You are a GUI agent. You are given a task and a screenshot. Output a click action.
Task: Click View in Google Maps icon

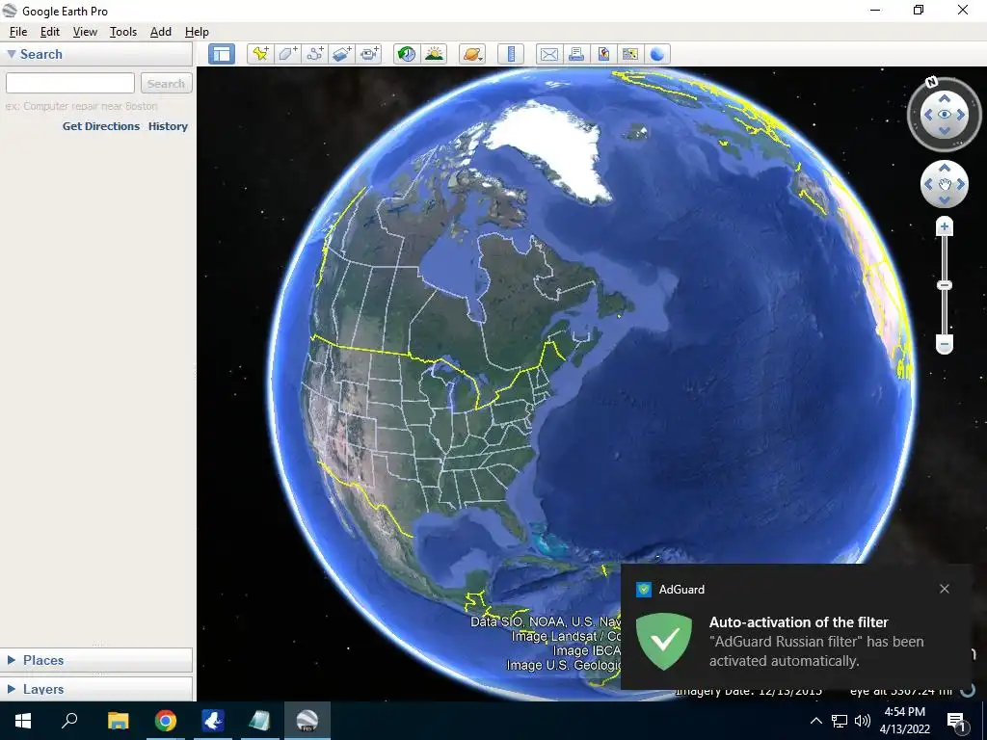point(630,54)
